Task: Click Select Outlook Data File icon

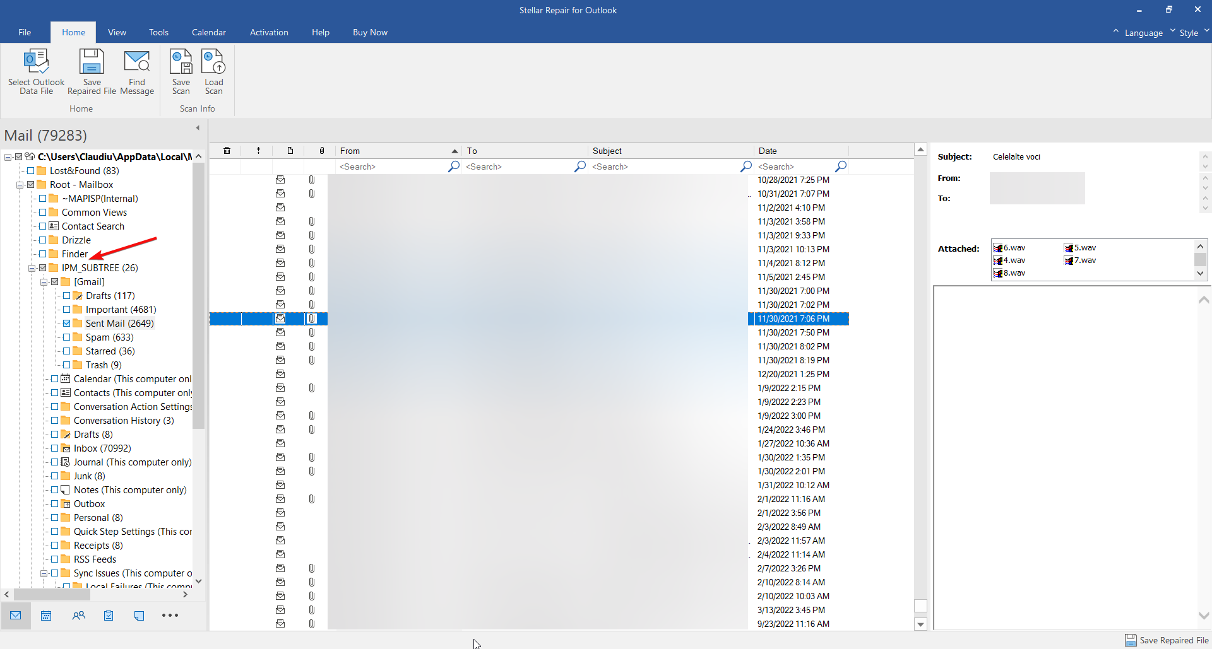Action: (x=36, y=72)
